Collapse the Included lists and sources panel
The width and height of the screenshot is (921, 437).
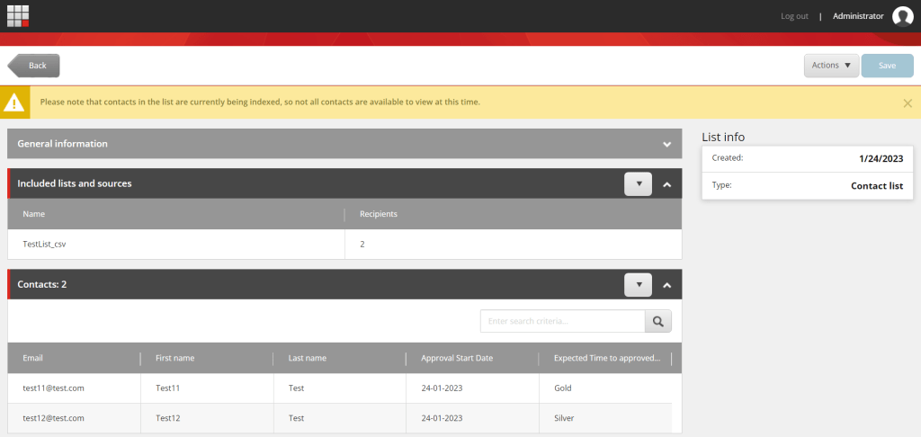(666, 184)
